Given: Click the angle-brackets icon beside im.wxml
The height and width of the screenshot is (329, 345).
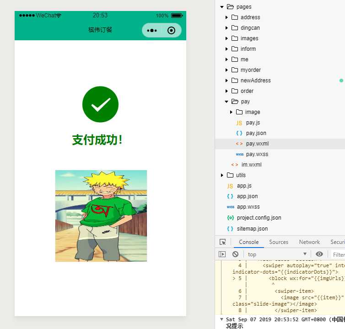Looking at the screenshot, I should pyautogui.click(x=235, y=165).
